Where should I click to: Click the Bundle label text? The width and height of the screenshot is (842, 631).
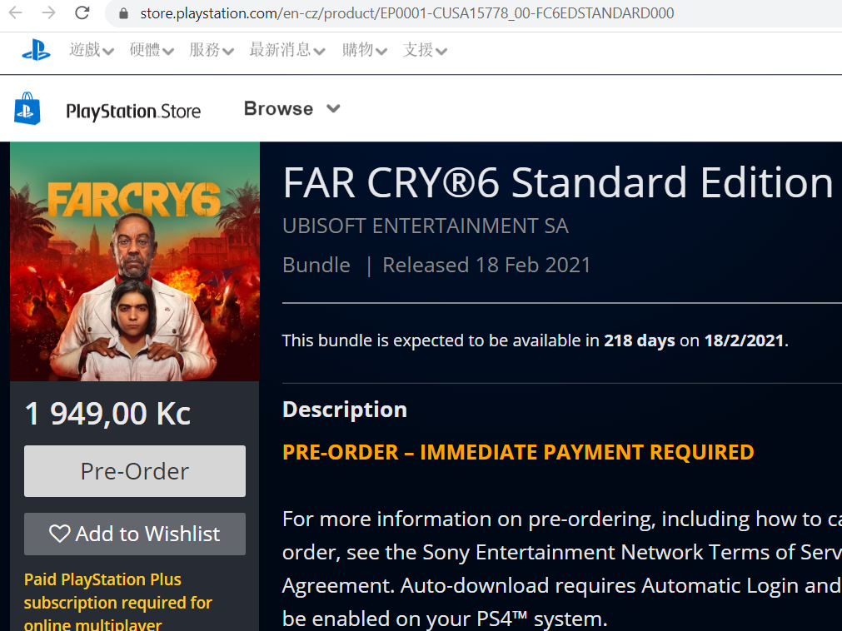click(316, 265)
